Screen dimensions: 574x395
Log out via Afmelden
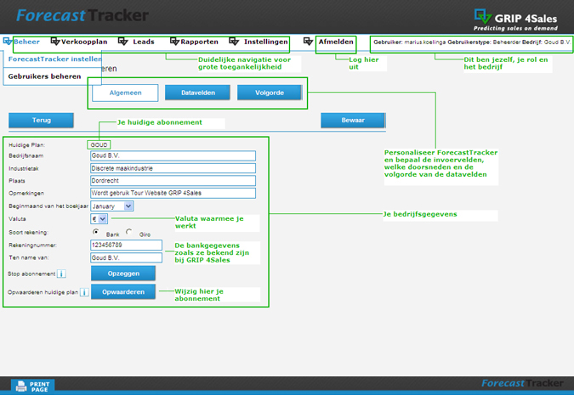tap(336, 42)
